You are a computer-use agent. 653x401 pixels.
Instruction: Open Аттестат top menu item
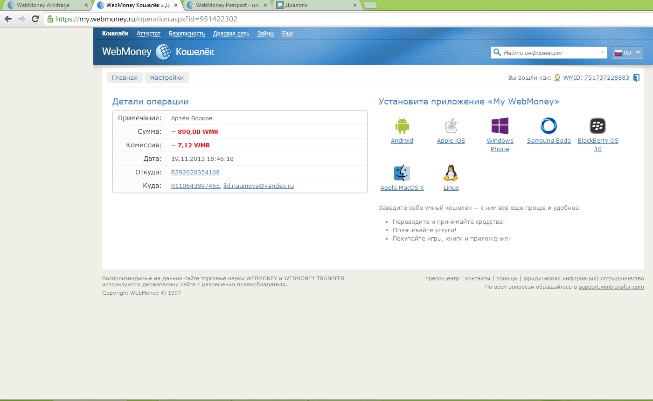[148, 34]
